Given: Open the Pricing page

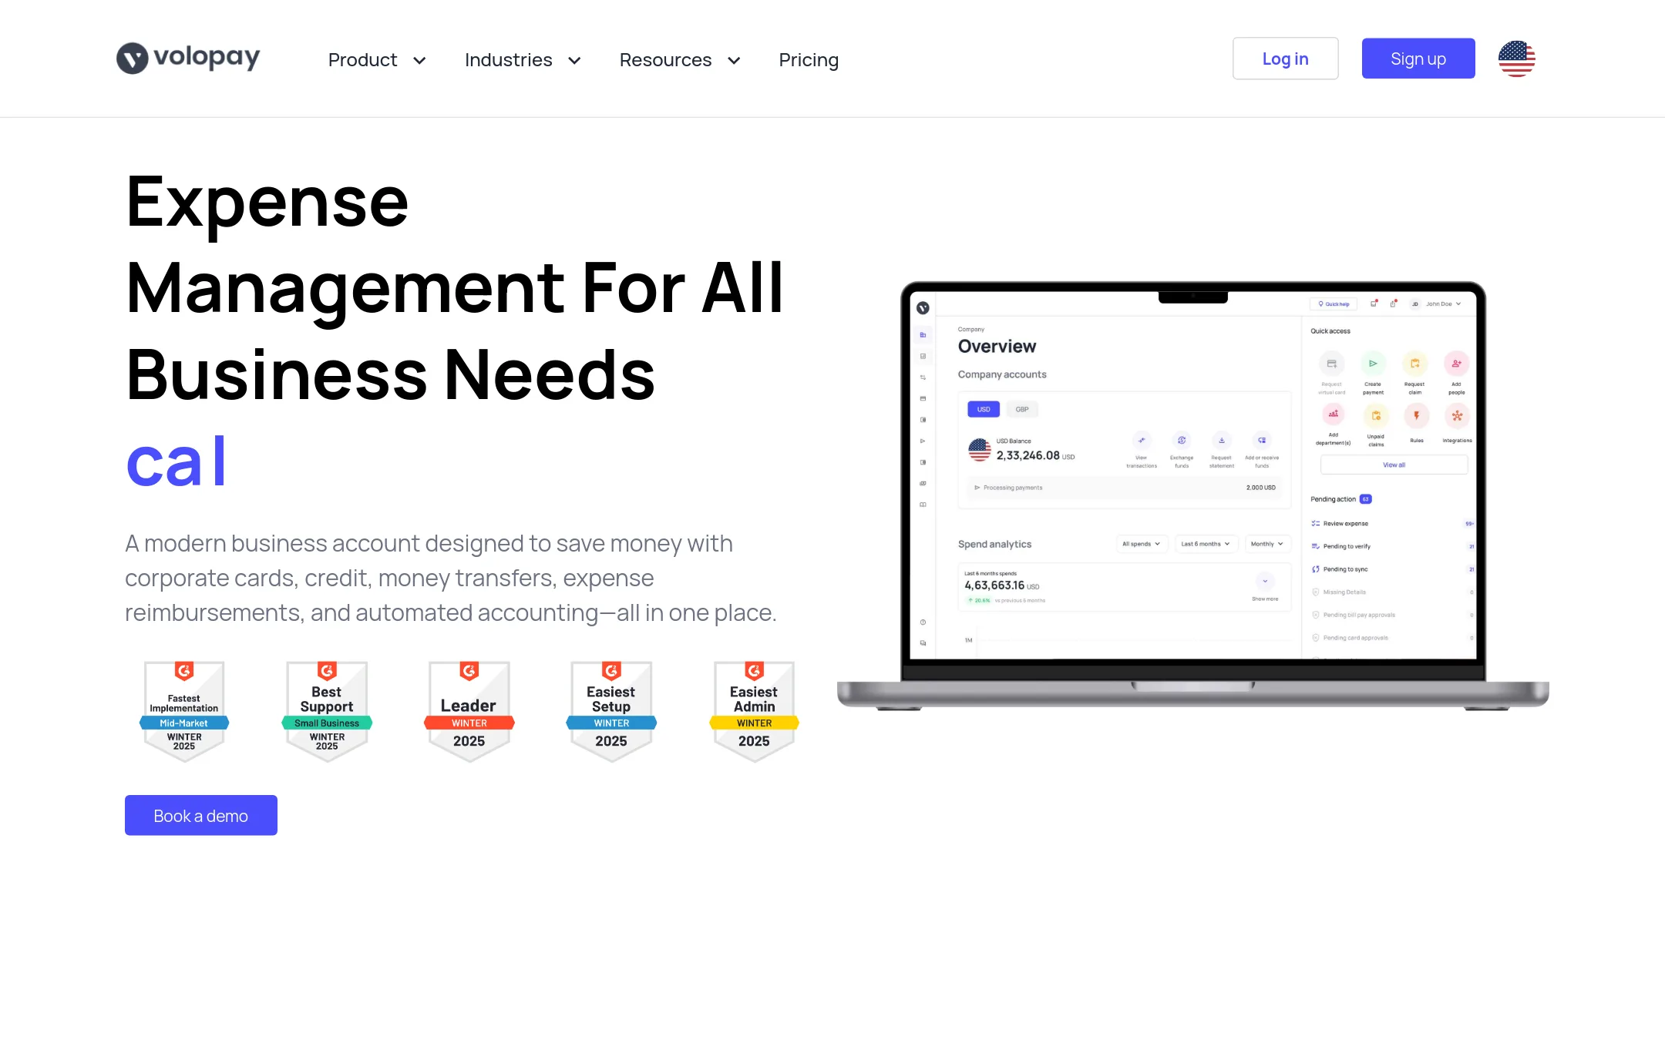Looking at the screenshot, I should tap(809, 60).
